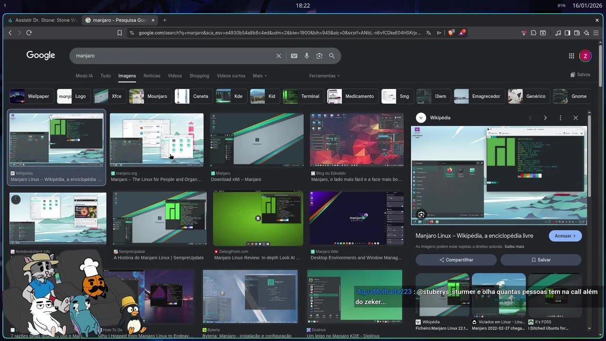606x341 pixels.
Task: Start voice search with microphone
Action: (x=307, y=56)
